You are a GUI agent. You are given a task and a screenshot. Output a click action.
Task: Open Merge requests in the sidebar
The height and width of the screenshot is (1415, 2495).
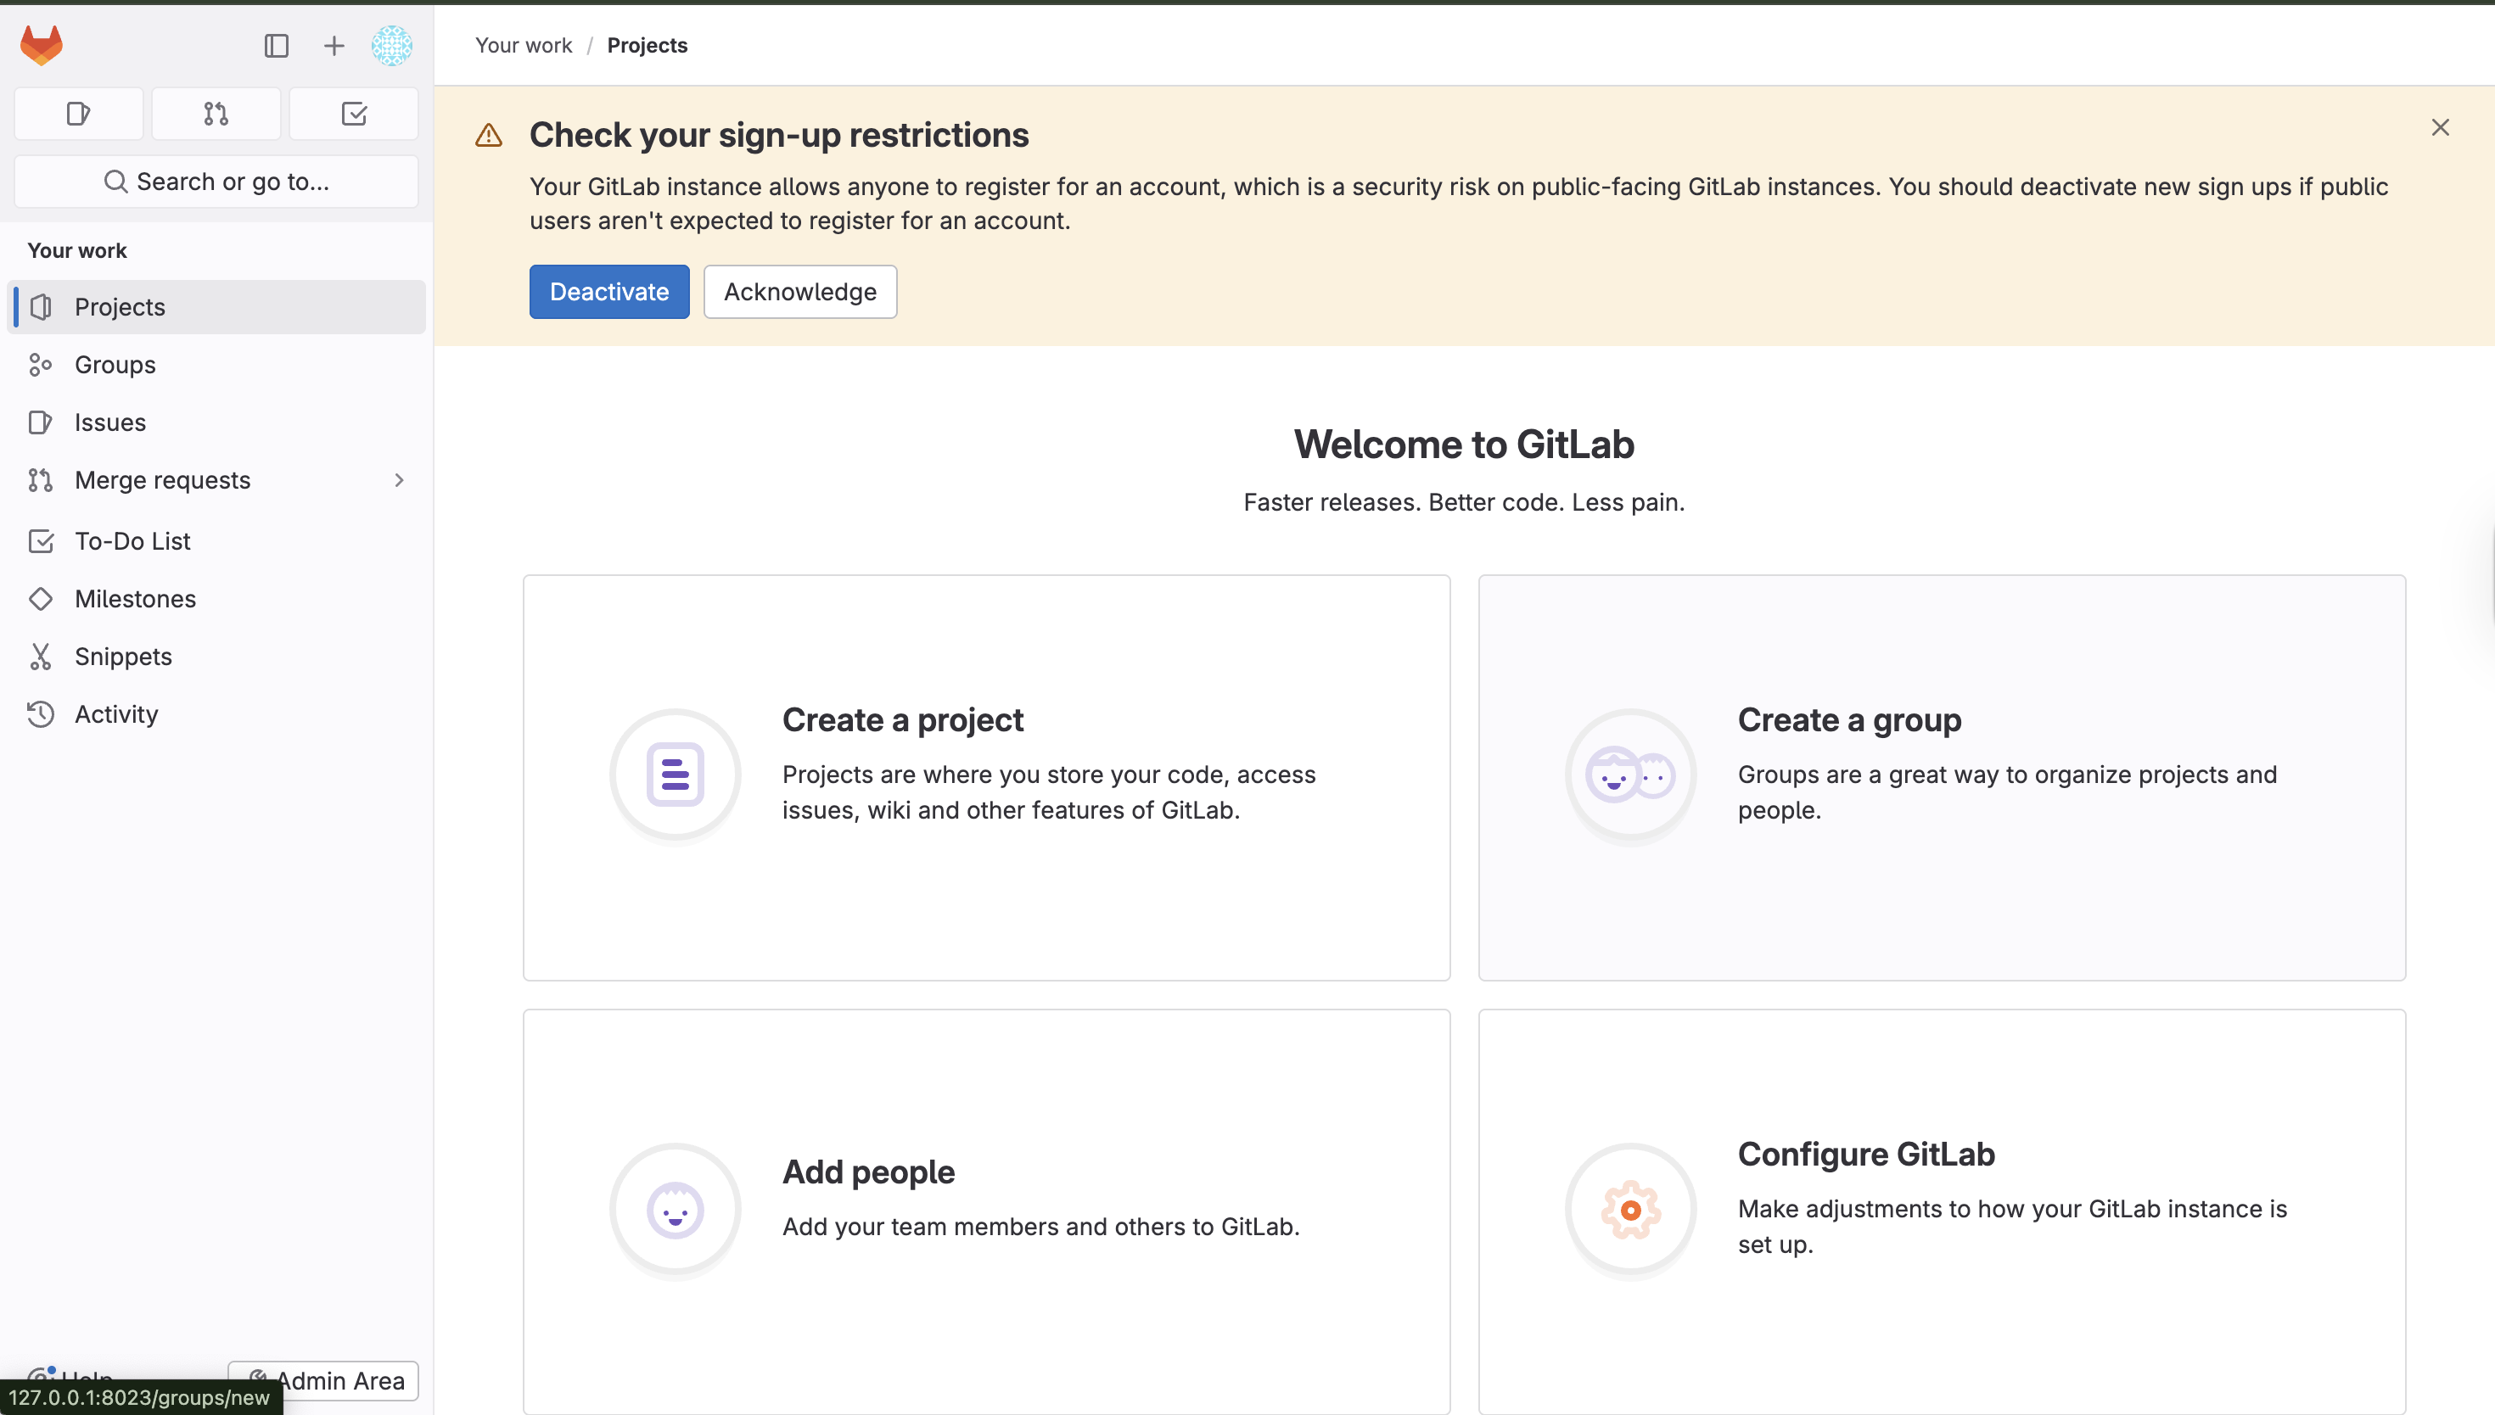click(216, 480)
